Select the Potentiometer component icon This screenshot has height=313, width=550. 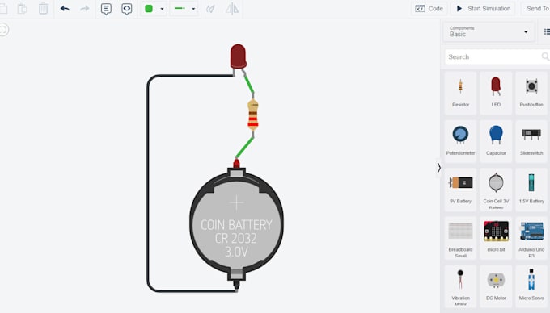[460, 135]
